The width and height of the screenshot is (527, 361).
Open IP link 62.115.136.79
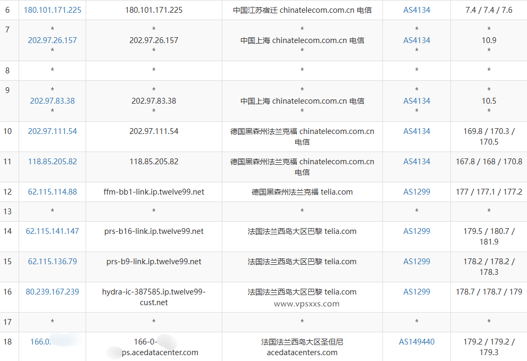[x=53, y=262]
